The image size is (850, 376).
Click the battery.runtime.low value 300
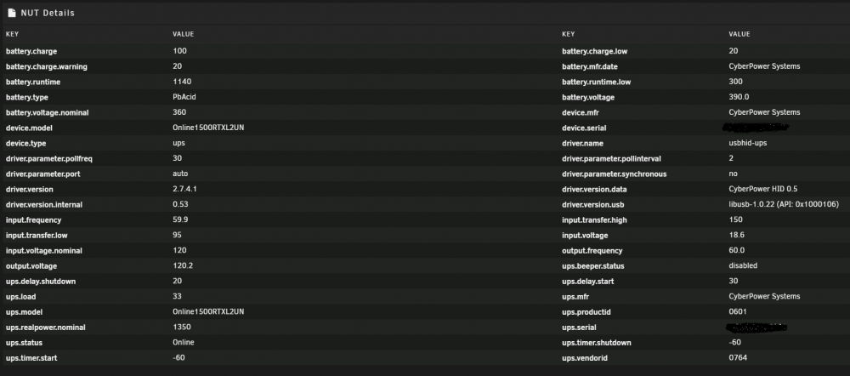tap(735, 82)
